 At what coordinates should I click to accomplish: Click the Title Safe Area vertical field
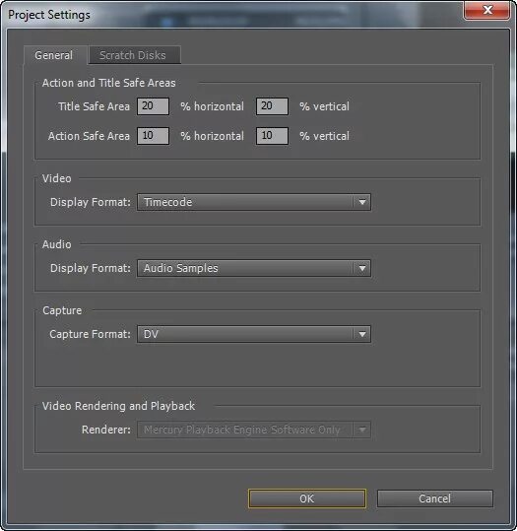272,106
